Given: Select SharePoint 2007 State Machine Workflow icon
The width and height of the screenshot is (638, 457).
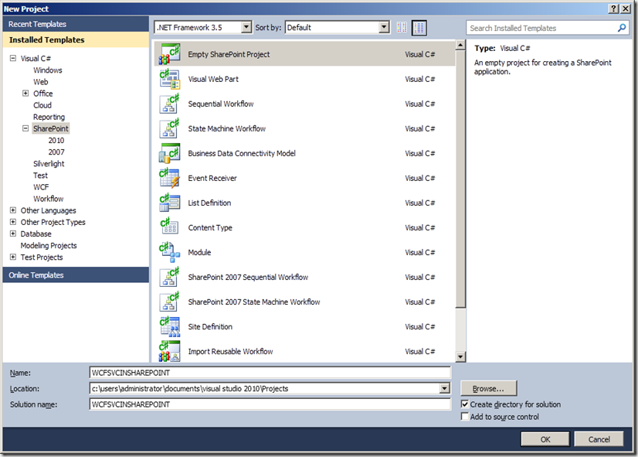Looking at the screenshot, I should point(169,302).
